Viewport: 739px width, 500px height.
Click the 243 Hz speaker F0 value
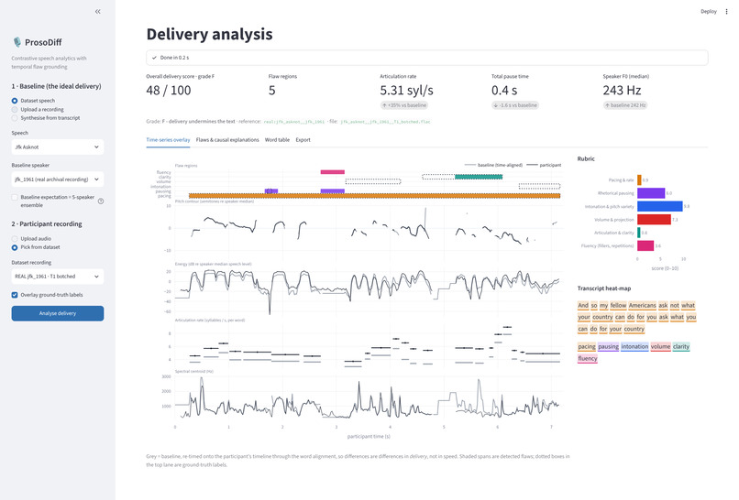click(x=622, y=91)
